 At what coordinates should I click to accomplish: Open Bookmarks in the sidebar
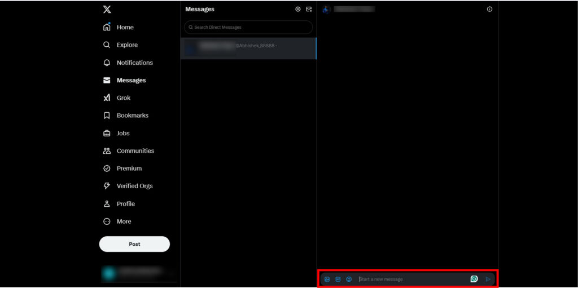point(132,116)
